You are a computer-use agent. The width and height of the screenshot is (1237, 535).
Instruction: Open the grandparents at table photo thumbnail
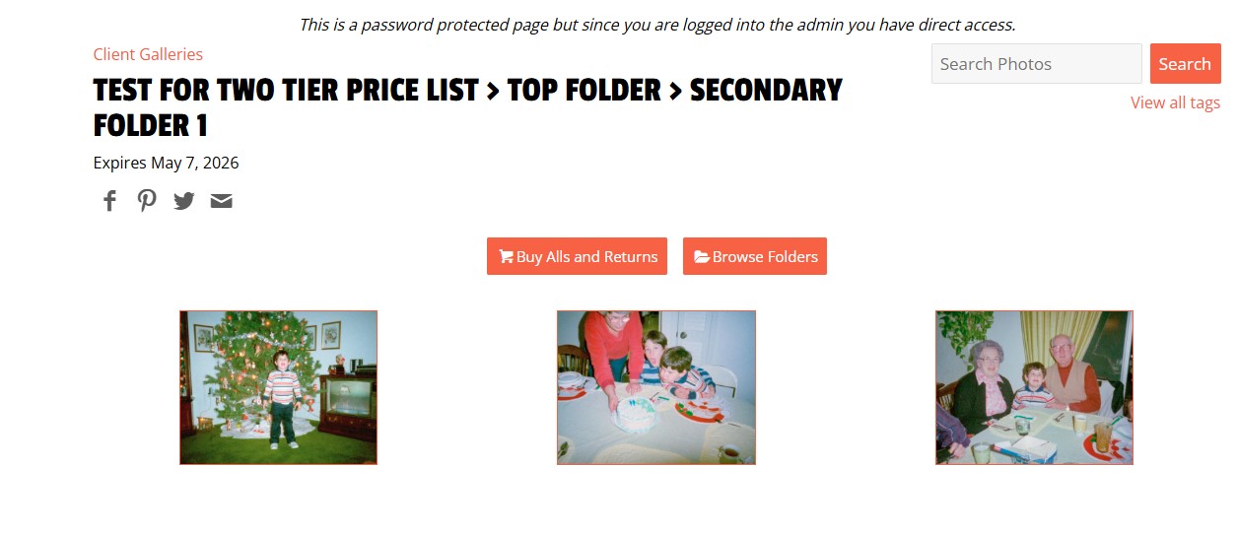click(1034, 387)
